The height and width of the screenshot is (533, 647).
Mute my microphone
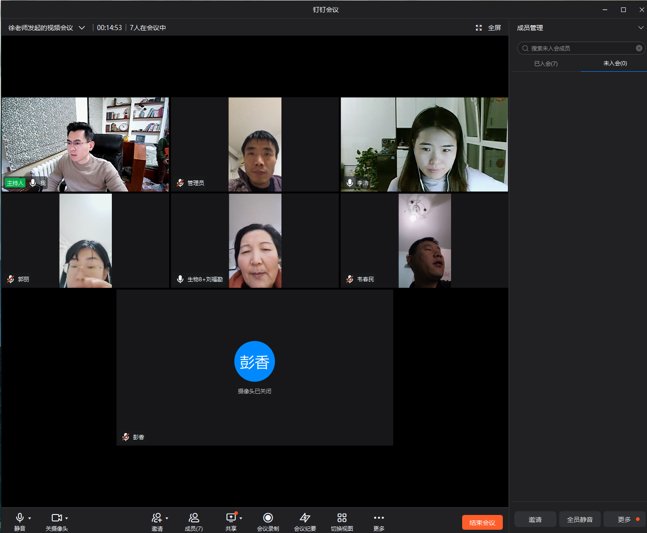20,518
